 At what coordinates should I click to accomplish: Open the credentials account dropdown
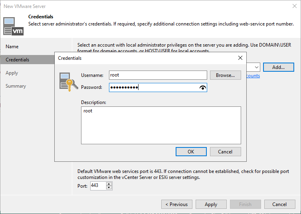click(256, 67)
